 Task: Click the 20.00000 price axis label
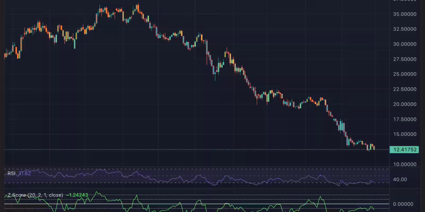pos(405,104)
